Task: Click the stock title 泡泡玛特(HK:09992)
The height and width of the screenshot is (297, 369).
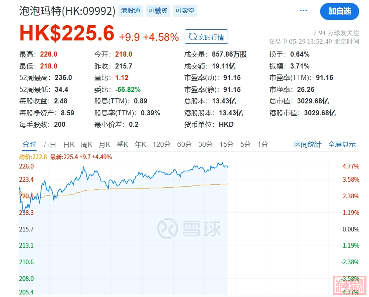Action: coord(67,11)
